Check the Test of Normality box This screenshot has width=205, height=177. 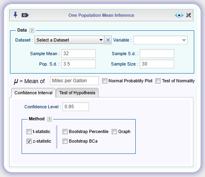[x=158, y=81]
